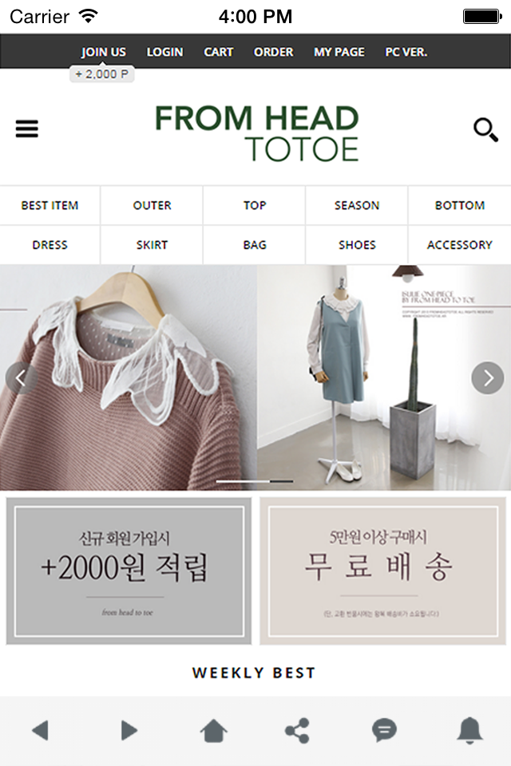This screenshot has height=766, width=511.
Task: Click the JOIN US link
Action: pyautogui.click(x=104, y=52)
